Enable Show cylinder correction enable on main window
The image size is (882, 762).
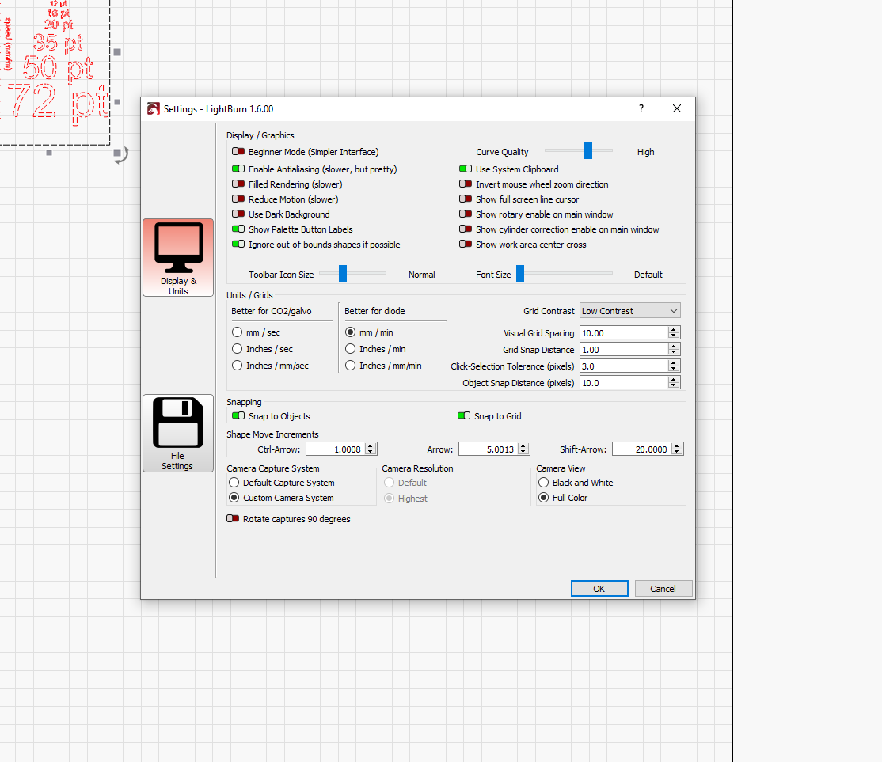pyautogui.click(x=466, y=229)
